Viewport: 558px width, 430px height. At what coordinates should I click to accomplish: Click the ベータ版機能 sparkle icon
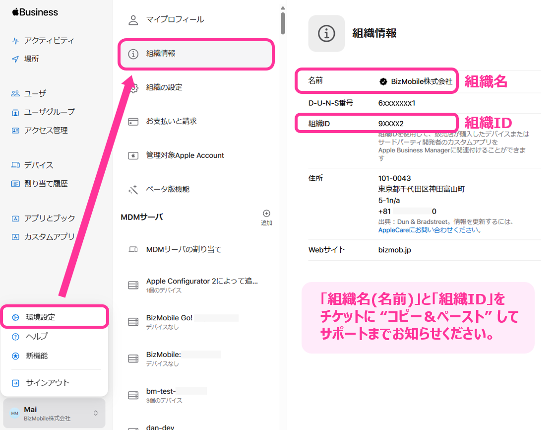(x=133, y=190)
